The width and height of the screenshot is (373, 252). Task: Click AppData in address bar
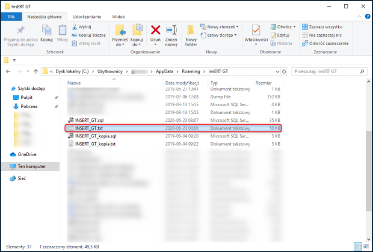coord(165,71)
